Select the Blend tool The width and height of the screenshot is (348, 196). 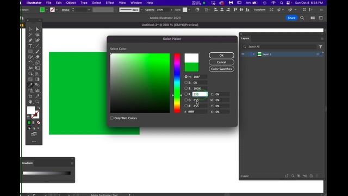(x=38, y=85)
